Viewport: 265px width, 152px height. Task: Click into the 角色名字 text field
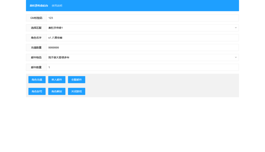[142, 38]
